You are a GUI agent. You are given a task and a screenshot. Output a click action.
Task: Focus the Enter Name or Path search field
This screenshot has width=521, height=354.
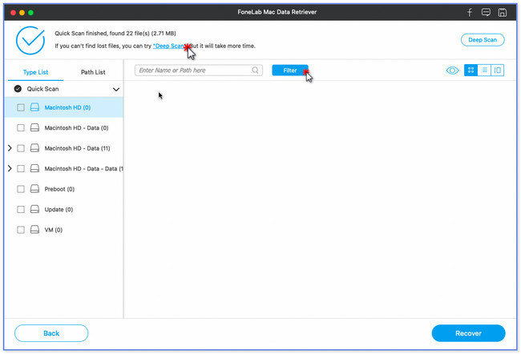point(199,70)
